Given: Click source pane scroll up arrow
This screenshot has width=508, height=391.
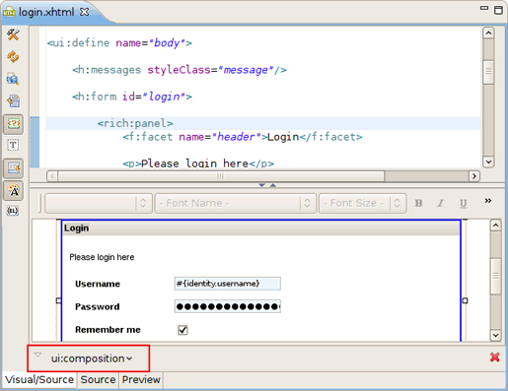Looking at the screenshot, I should point(488,33).
